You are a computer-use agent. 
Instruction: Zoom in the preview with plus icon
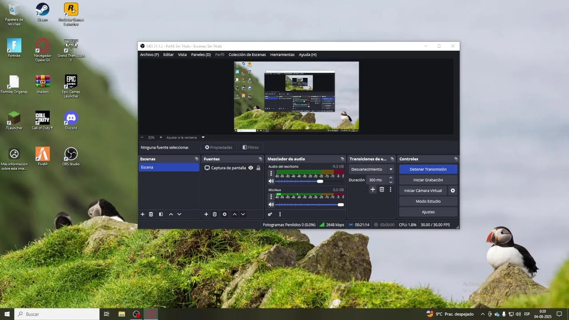pos(161,137)
